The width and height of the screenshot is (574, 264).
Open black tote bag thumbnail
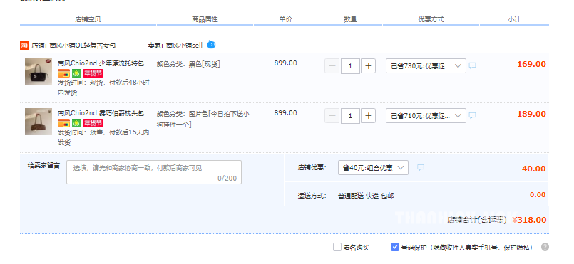39,72
